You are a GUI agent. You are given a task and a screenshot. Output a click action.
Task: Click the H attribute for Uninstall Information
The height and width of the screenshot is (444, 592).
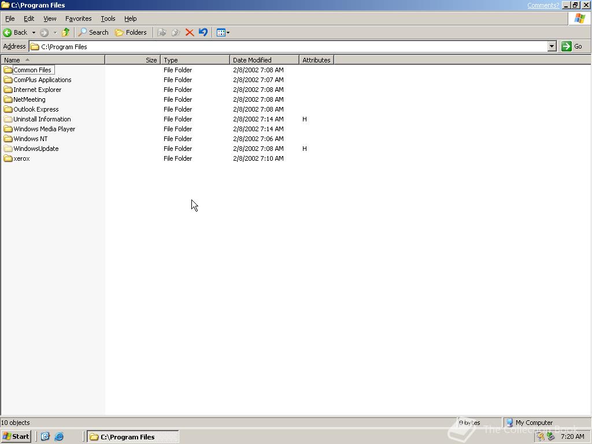[x=304, y=119]
